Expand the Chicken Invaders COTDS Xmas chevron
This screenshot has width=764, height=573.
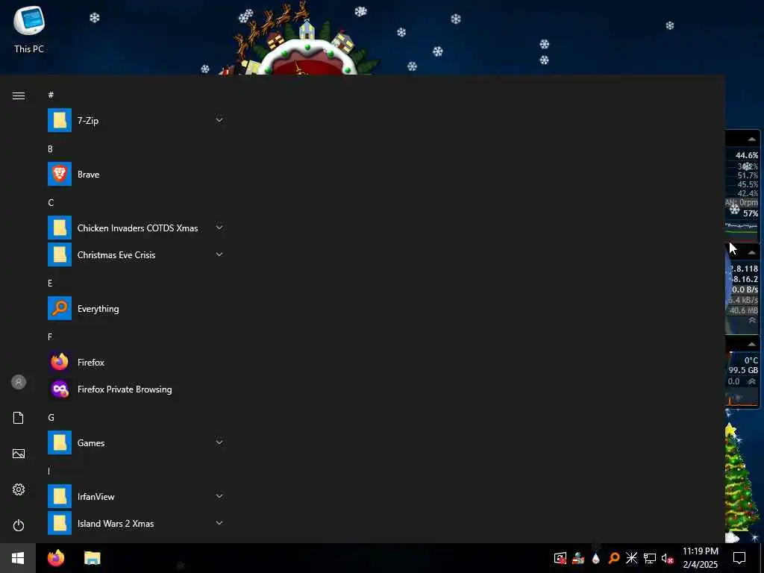[x=219, y=228]
